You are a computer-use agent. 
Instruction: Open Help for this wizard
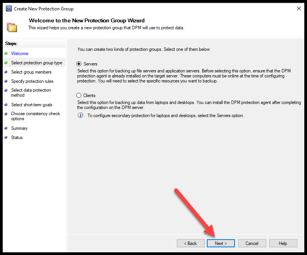click(x=283, y=243)
